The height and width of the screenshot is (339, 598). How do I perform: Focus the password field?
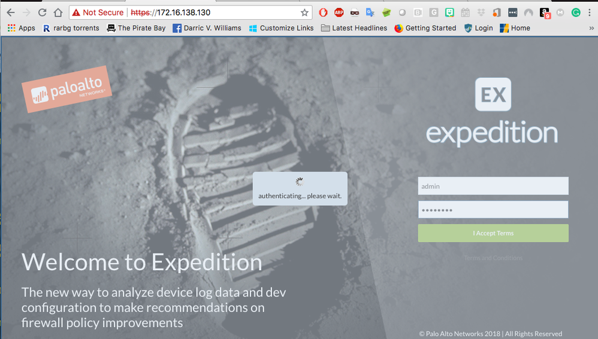pyautogui.click(x=493, y=210)
